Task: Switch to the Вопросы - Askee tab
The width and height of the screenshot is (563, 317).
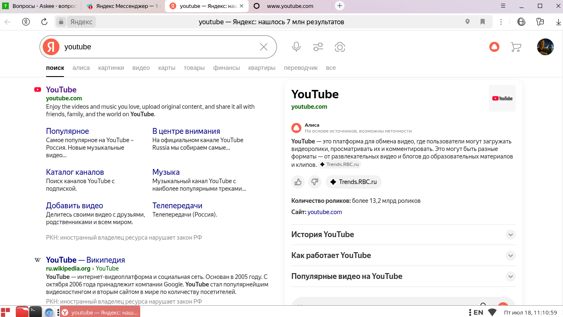Action: (41, 6)
